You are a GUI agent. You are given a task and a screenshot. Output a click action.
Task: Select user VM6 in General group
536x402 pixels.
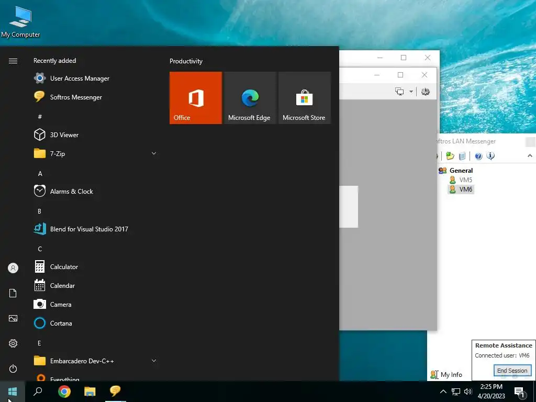[461, 189]
